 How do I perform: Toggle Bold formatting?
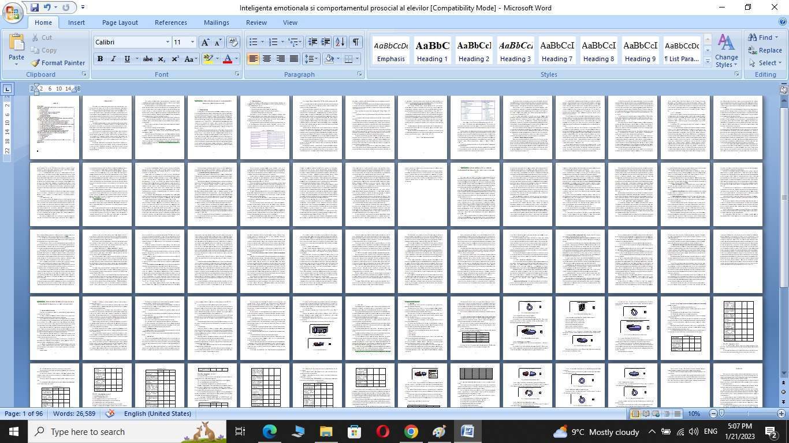tap(100, 59)
